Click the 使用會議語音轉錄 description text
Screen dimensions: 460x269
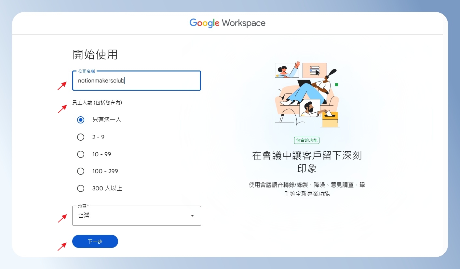pos(307,189)
